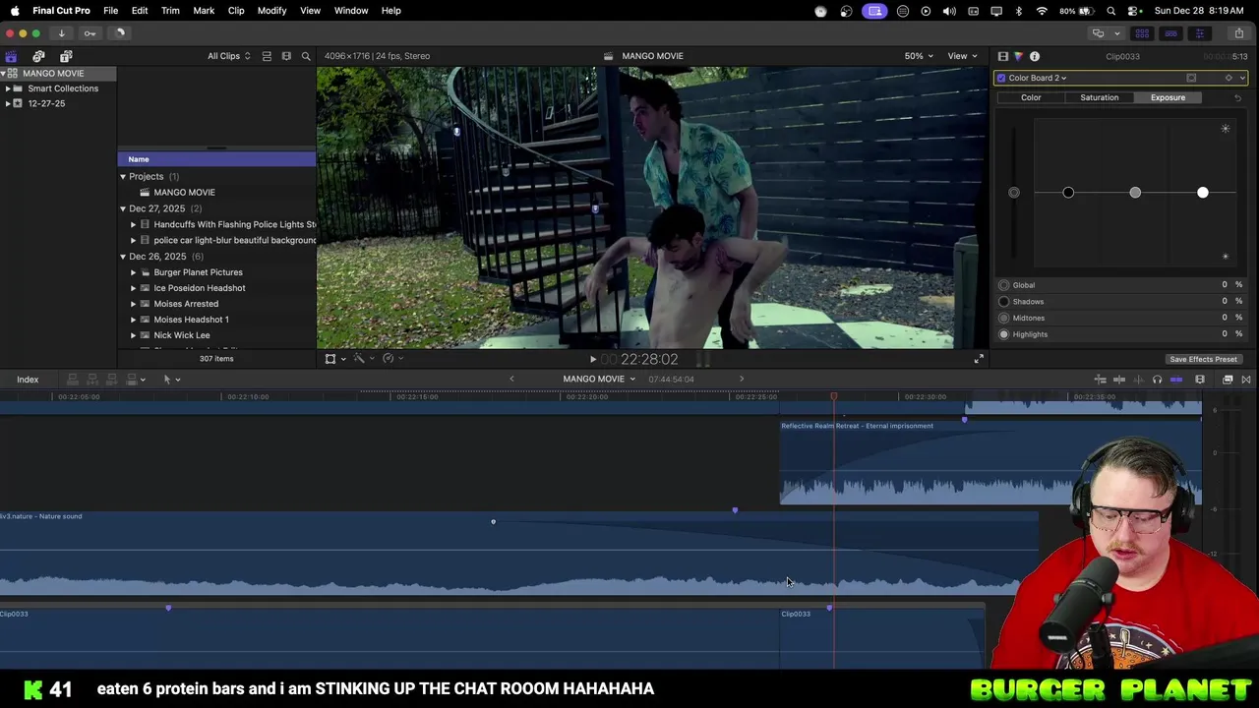
Task: Open the Video inspector filmstrip icon
Action: point(1002,56)
